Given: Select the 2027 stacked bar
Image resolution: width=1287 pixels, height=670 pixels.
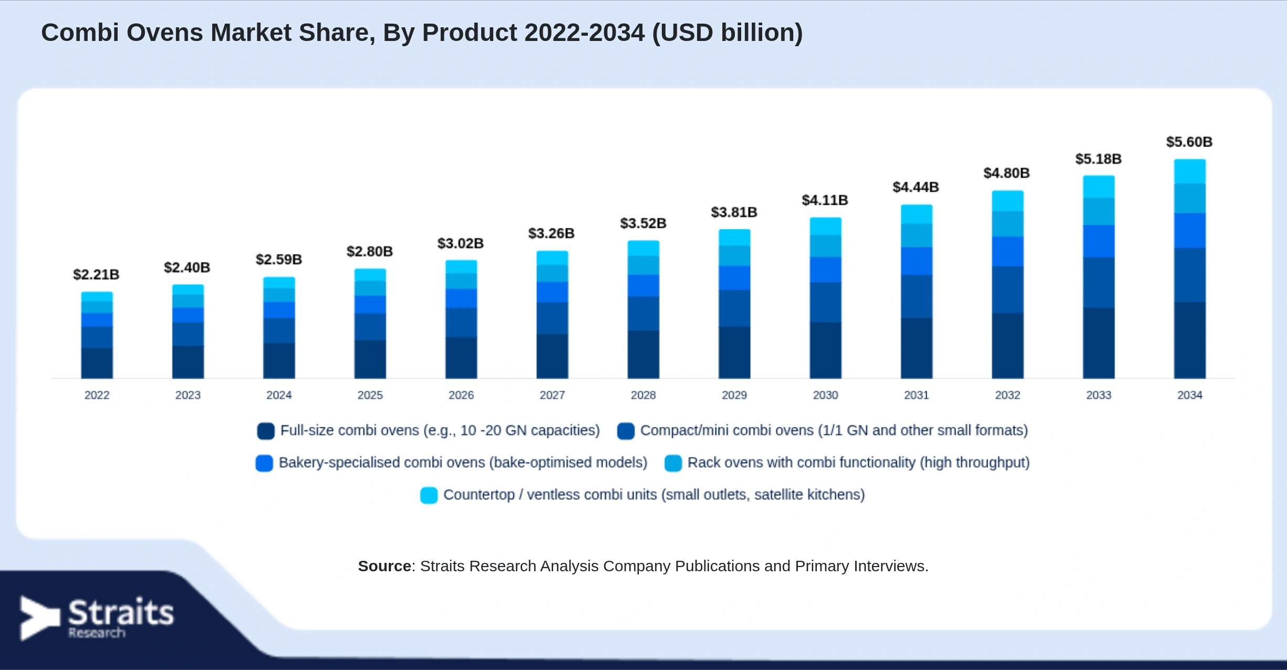Looking at the screenshot, I should point(552,315).
